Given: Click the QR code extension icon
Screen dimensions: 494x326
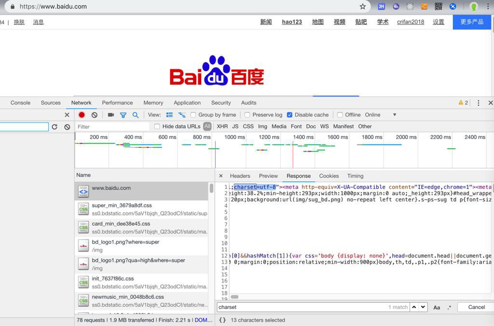Looking at the screenshot, I should [x=438, y=6].
